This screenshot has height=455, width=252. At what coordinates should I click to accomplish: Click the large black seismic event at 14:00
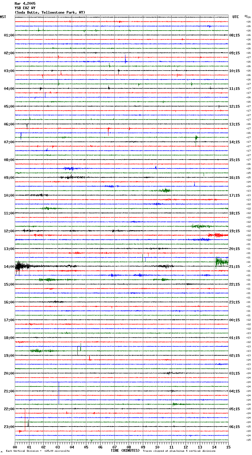(x=22, y=266)
